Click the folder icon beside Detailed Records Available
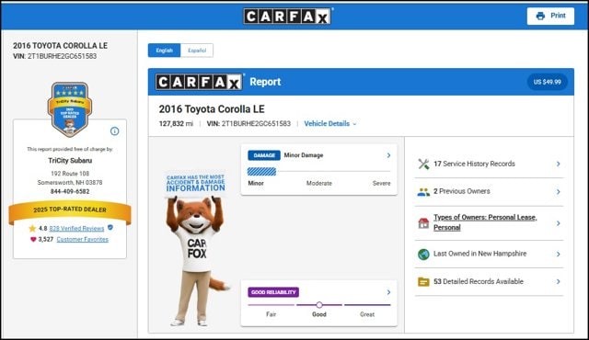Viewport: 589px width, 340px height. pyautogui.click(x=423, y=281)
